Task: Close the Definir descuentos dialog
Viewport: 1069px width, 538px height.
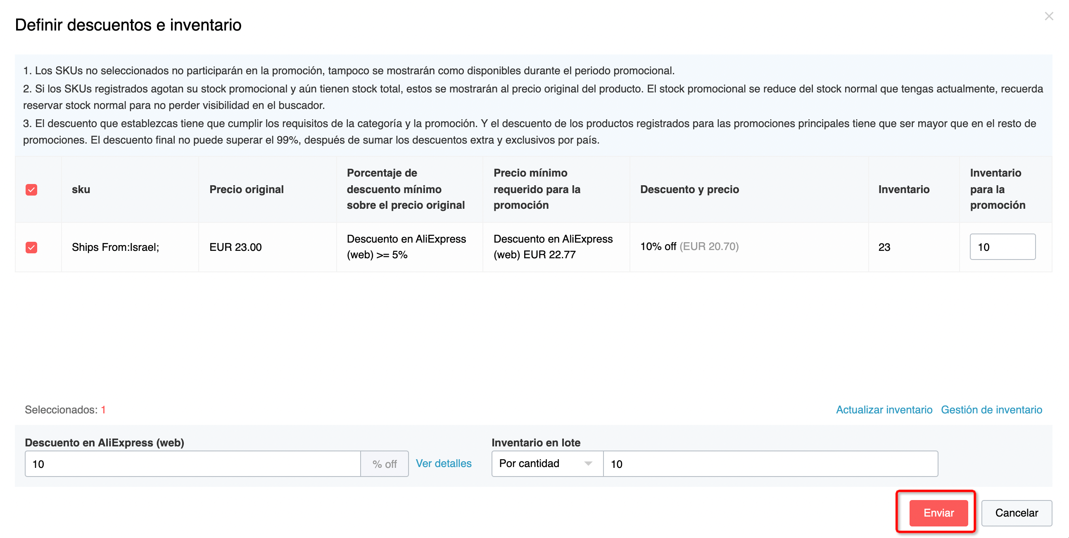Action: tap(1049, 16)
